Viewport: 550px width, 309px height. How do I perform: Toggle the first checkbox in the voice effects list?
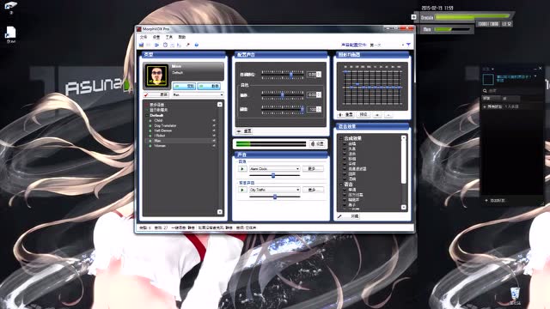tap(345, 143)
